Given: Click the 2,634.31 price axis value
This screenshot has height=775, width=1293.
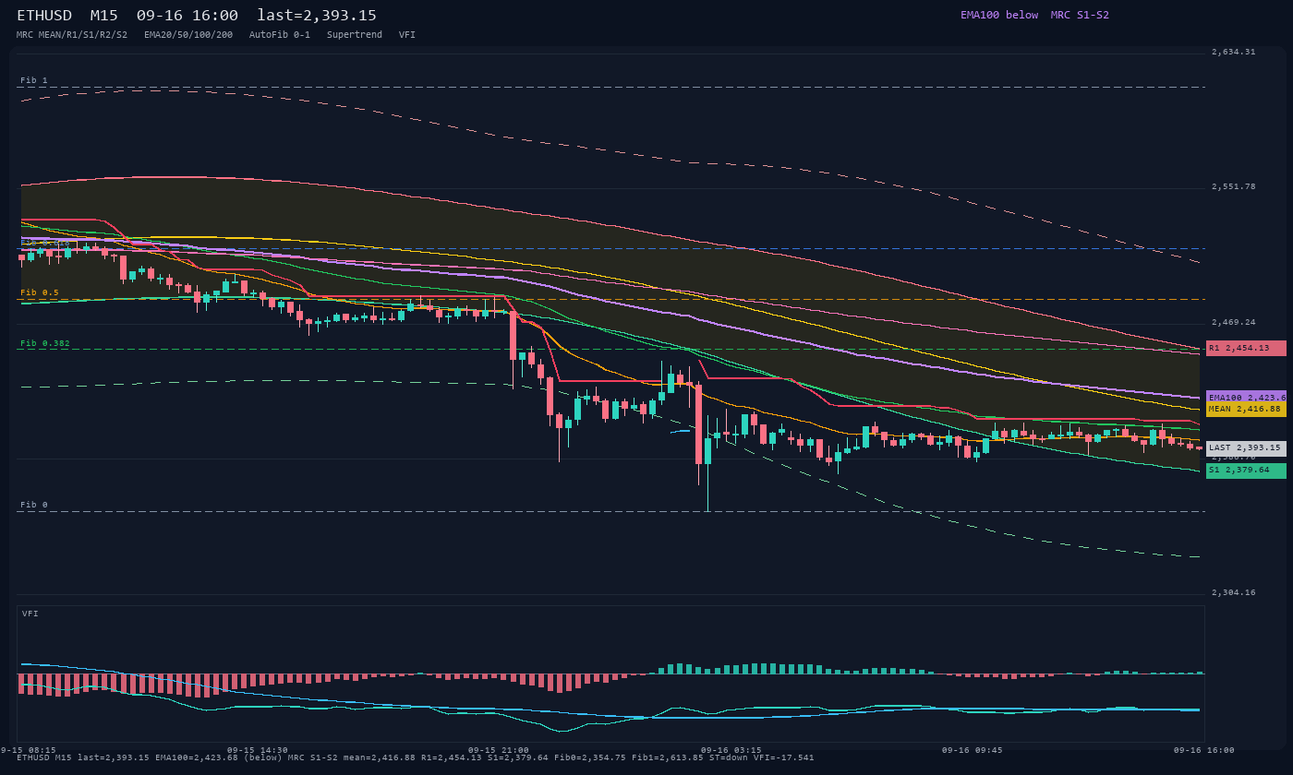Looking at the screenshot, I should 1233,52.
